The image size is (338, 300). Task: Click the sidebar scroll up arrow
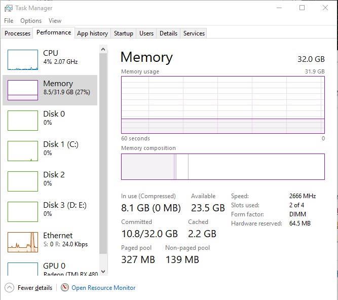pyautogui.click(x=103, y=49)
